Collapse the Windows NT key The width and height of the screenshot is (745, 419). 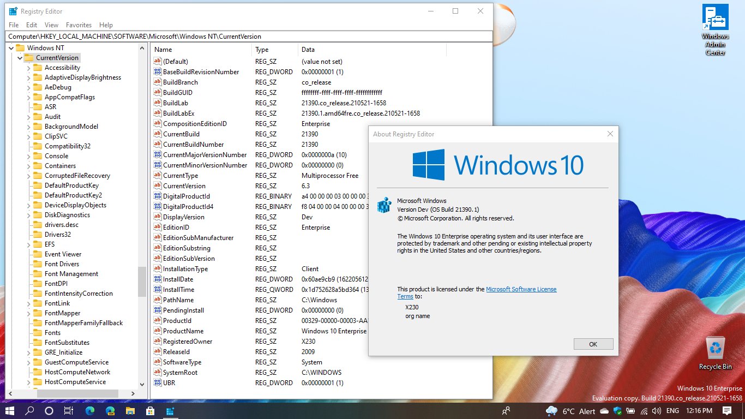(11, 48)
